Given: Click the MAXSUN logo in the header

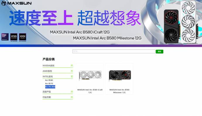Looking at the screenshot, I should [x=16, y=3].
